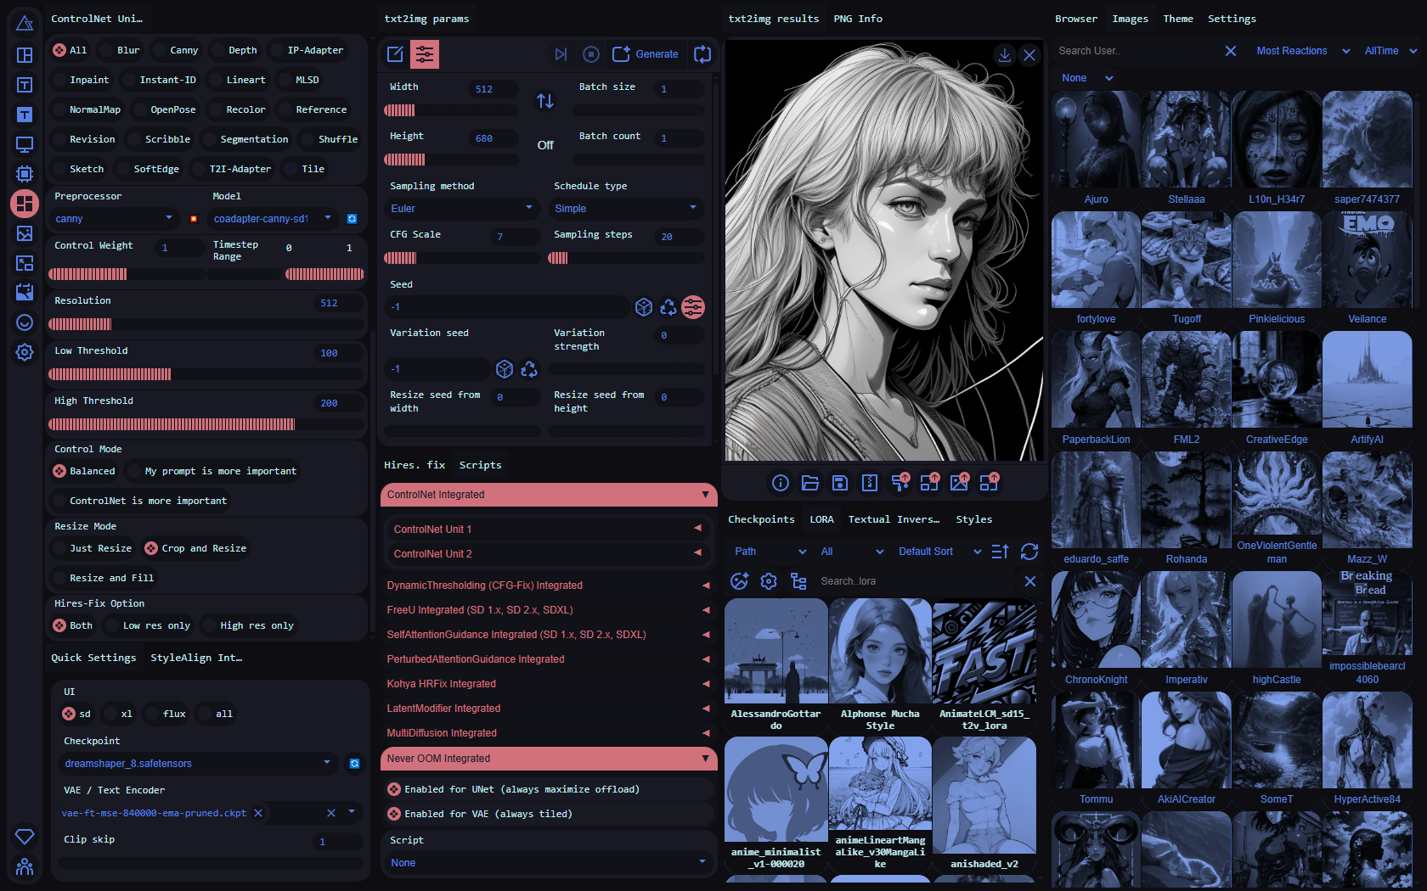
Task: Click the LORA tree view icon
Action: tap(798, 581)
